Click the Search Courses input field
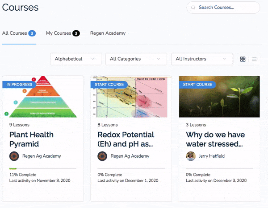Viewport: 268px width, 208px height. pos(223,8)
